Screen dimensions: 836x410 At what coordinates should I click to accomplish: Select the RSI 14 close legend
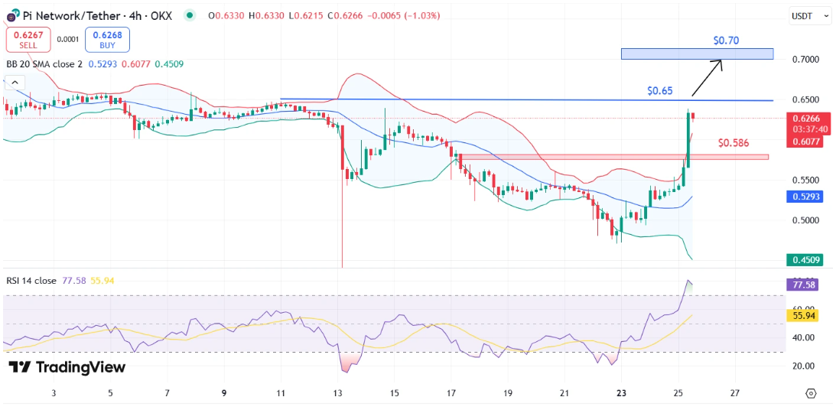click(x=31, y=281)
